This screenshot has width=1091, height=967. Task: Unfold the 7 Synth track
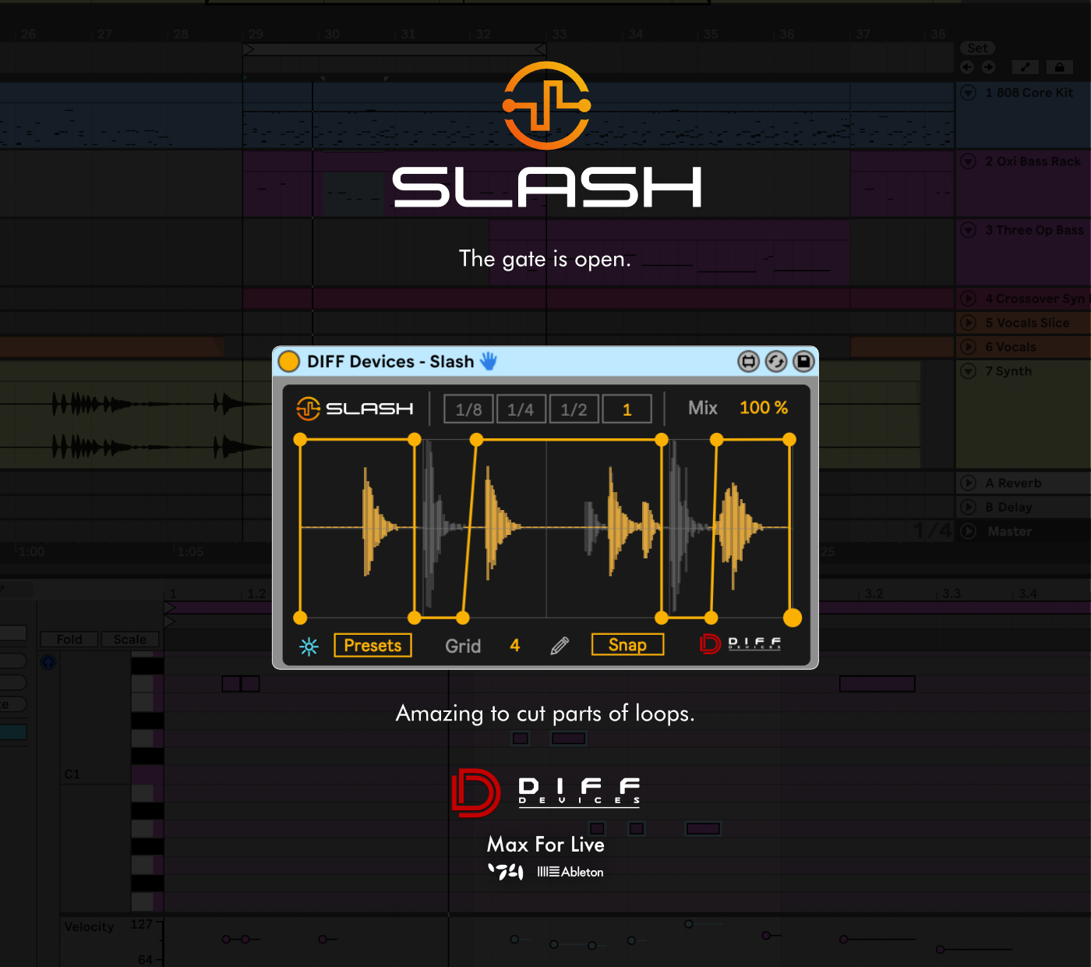pos(969,371)
